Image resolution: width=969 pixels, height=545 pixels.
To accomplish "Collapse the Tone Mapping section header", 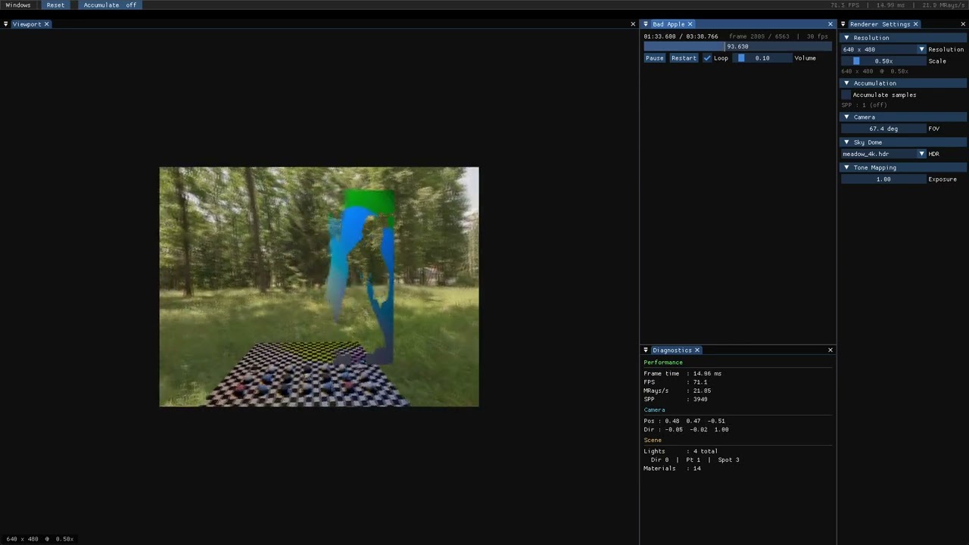I will 903,167.
